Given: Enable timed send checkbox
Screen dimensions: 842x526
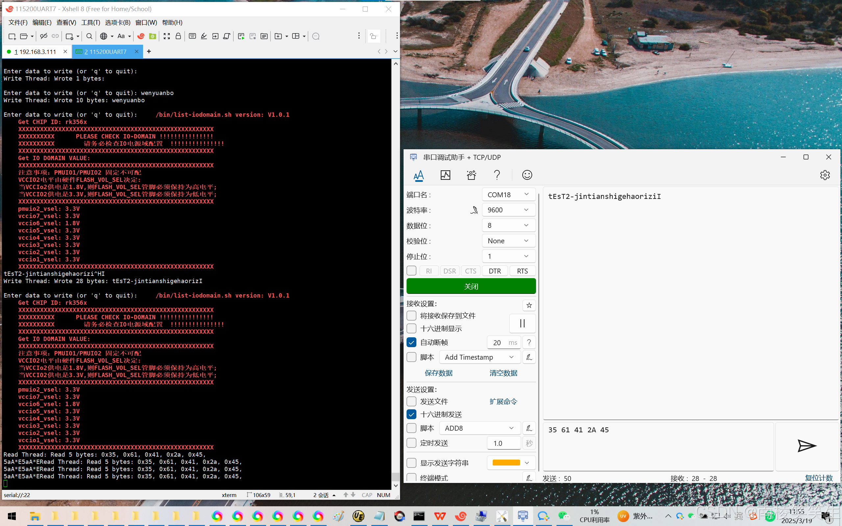Looking at the screenshot, I should pos(411,443).
